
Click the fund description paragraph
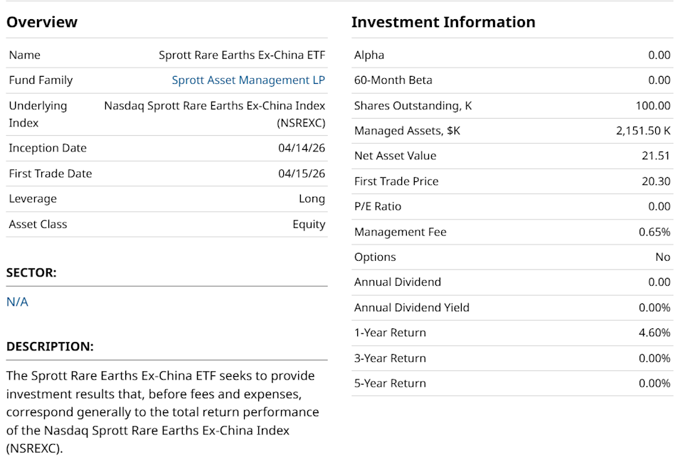click(x=162, y=412)
